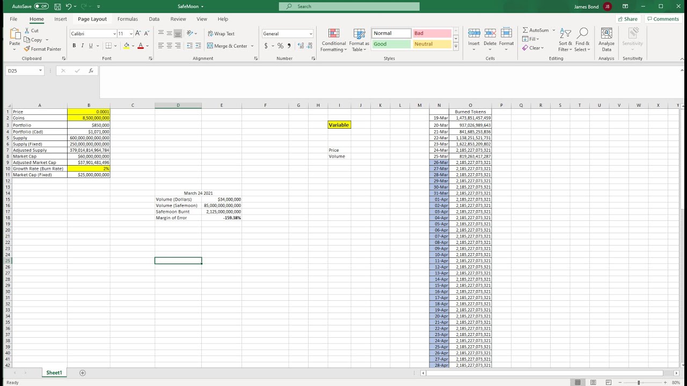
Task: Decrease font size
Action: [147, 33]
